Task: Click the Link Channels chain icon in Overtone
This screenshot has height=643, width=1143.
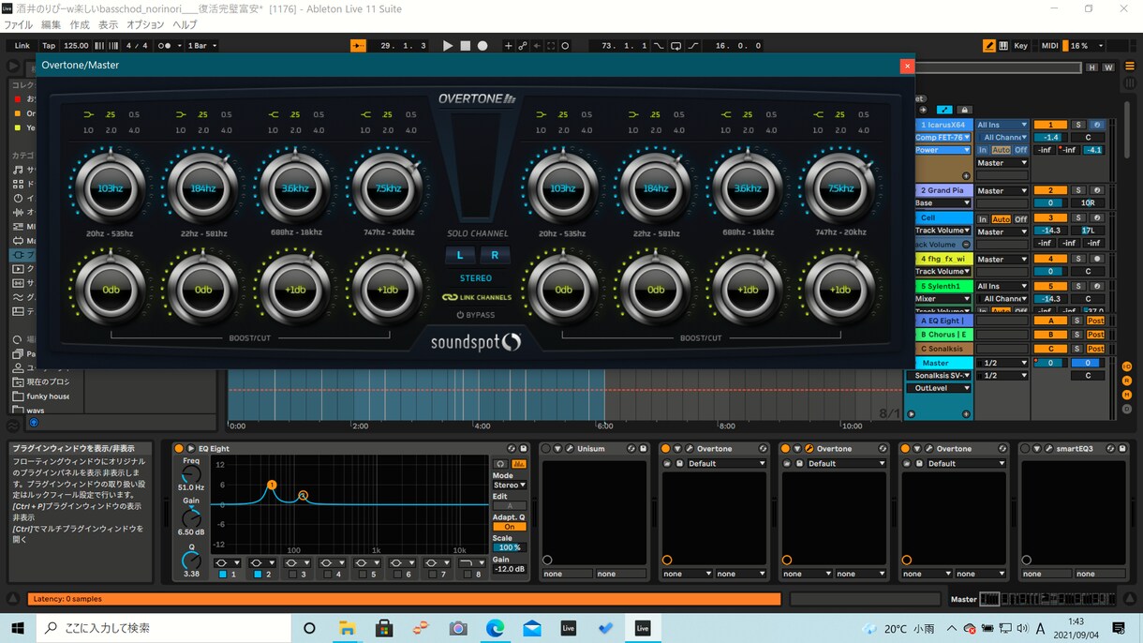Action: tap(451, 298)
